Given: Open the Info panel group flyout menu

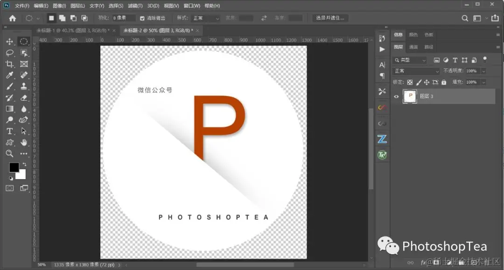Looking at the screenshot, I should pyautogui.click(x=498, y=35).
